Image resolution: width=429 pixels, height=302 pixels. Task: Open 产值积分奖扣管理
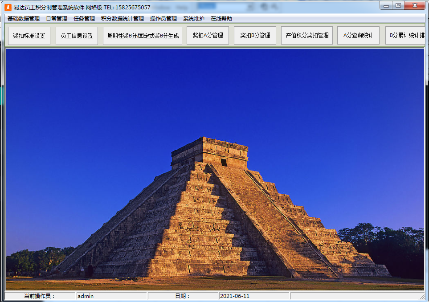(x=307, y=35)
